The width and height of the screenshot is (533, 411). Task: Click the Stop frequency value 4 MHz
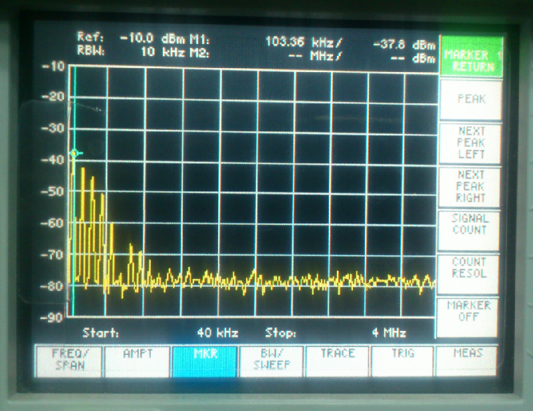click(389, 332)
